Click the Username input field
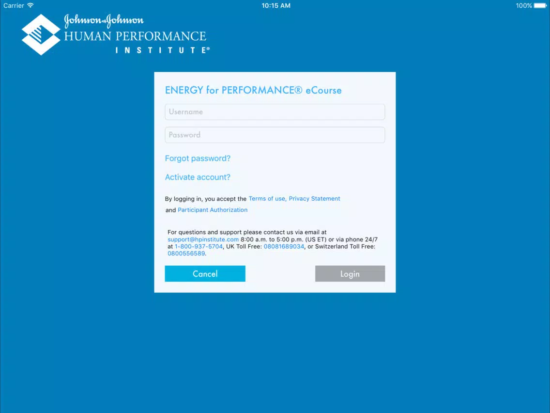 275,111
